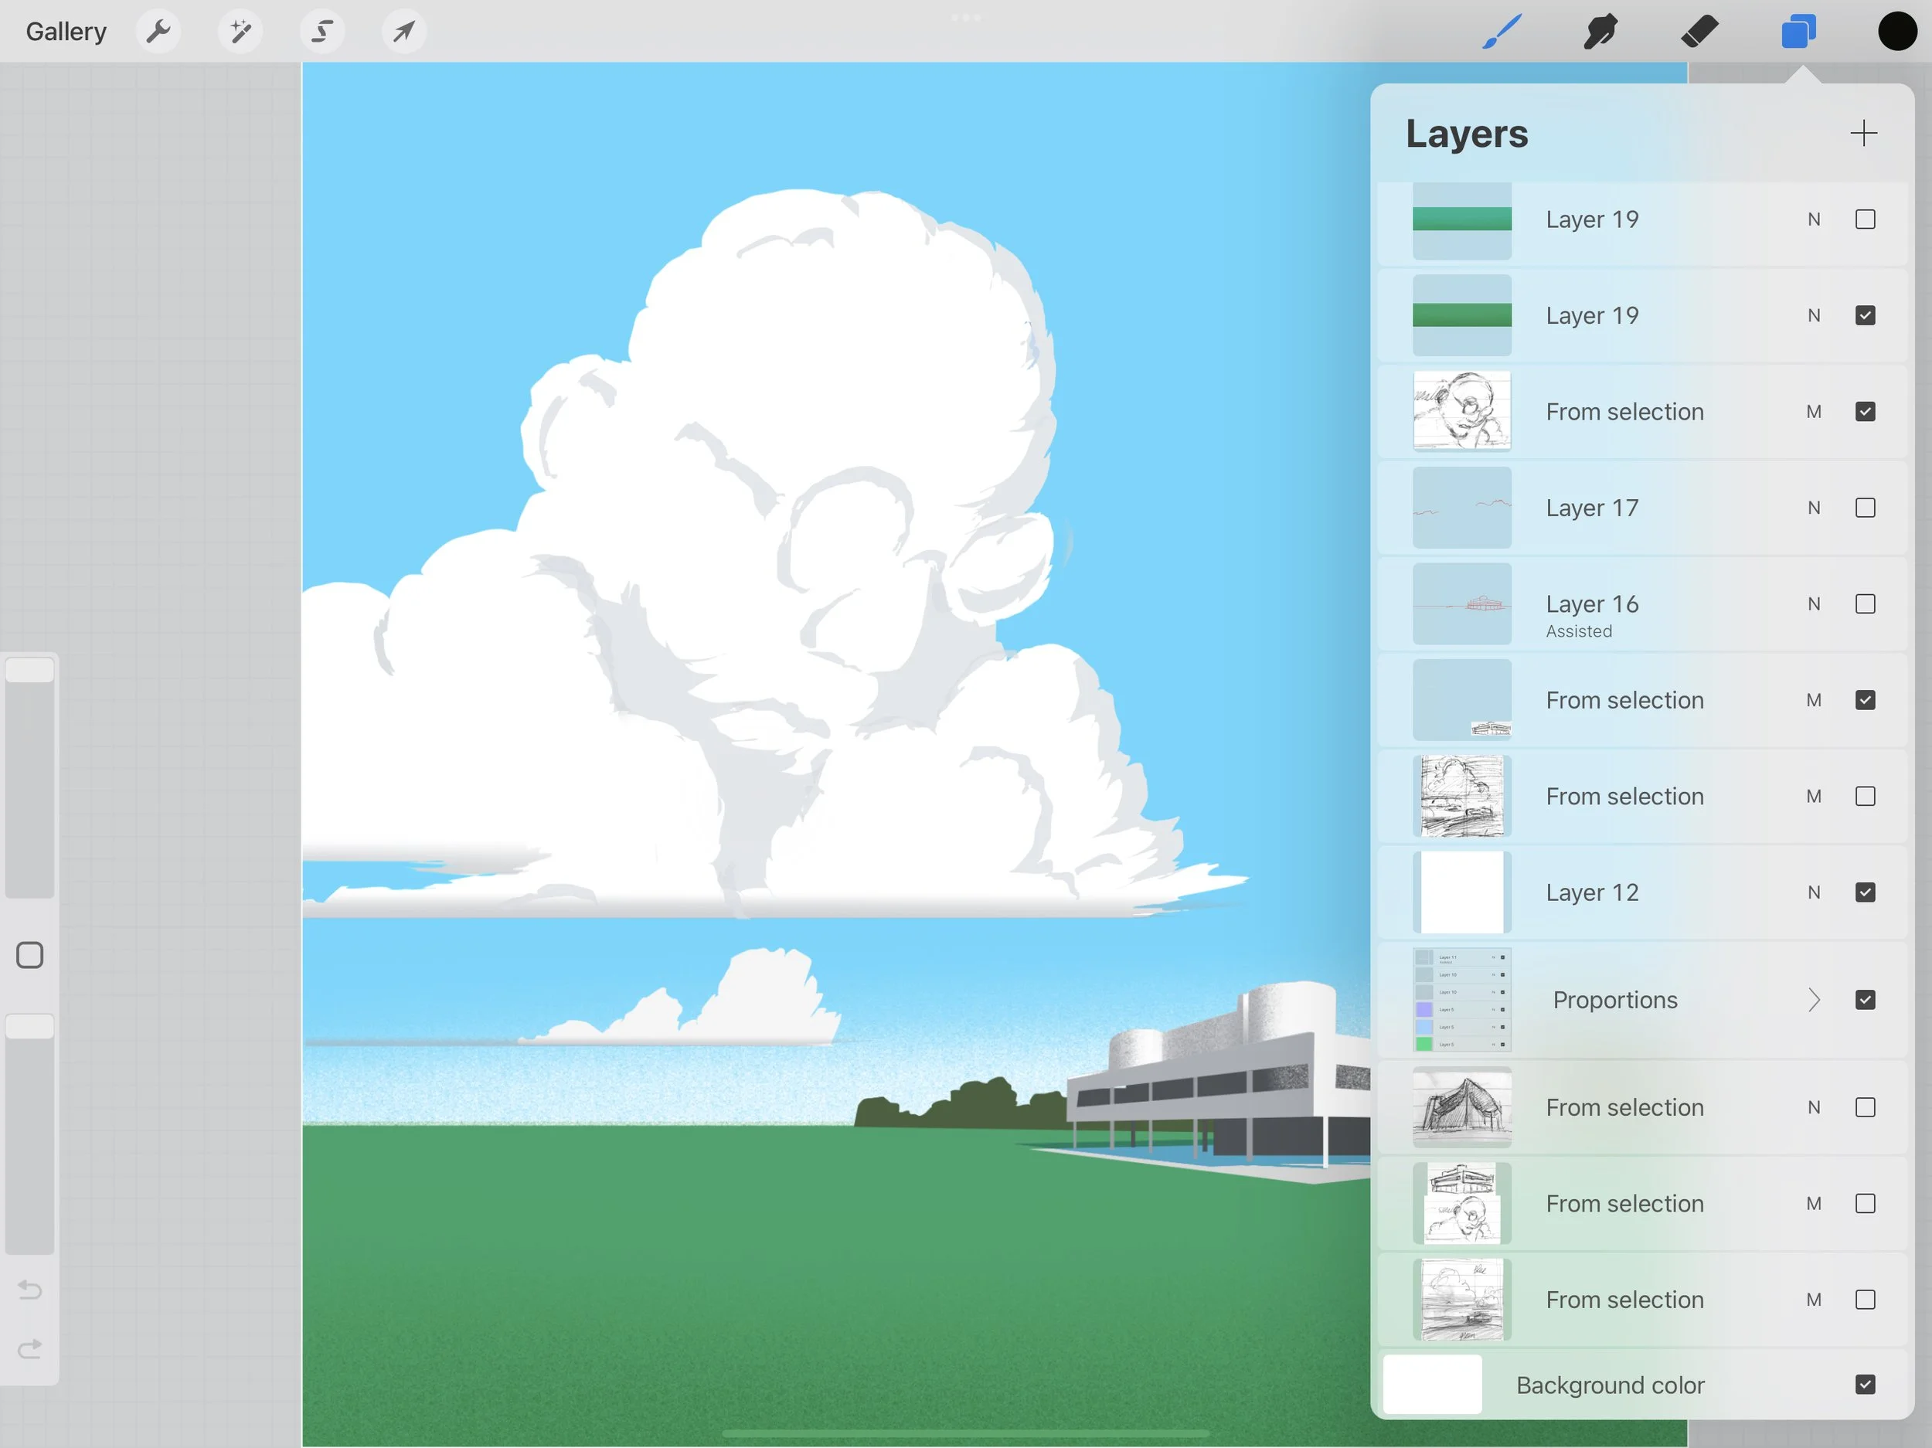This screenshot has width=1932, height=1448.
Task: Return to the Gallery
Action: (x=66, y=31)
